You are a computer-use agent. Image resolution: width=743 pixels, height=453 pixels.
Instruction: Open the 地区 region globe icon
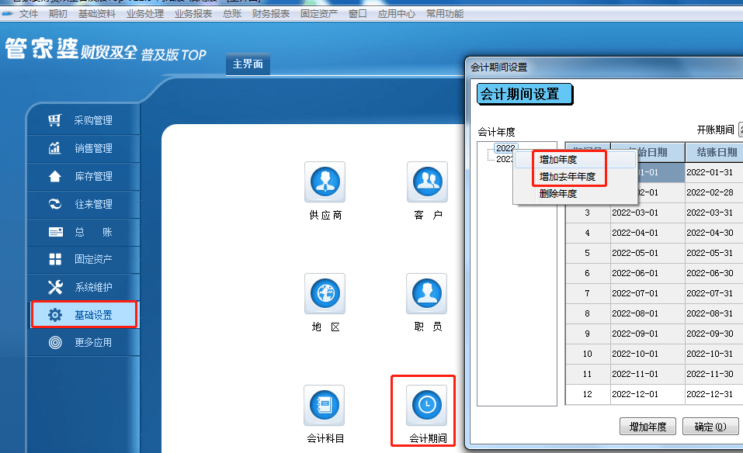pyautogui.click(x=325, y=293)
